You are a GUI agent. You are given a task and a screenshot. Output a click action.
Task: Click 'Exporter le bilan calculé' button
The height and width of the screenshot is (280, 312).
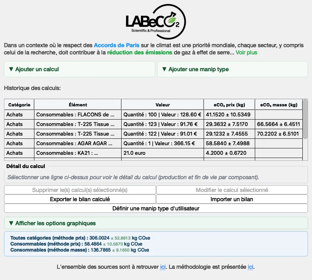coord(80,199)
